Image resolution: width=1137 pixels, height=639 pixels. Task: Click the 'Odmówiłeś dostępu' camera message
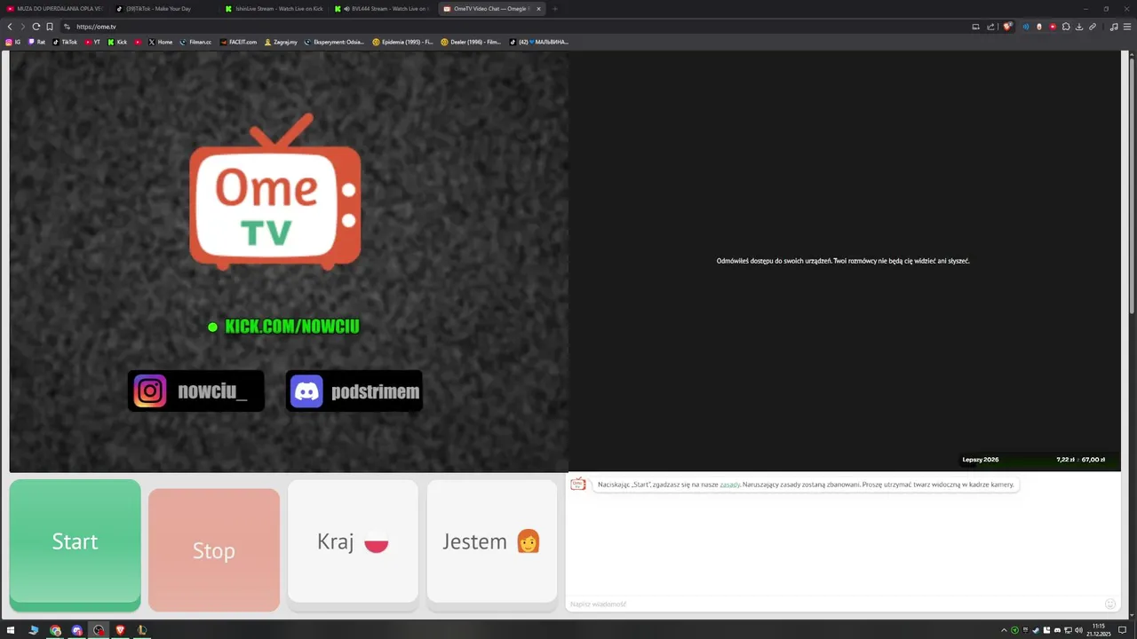coord(843,261)
